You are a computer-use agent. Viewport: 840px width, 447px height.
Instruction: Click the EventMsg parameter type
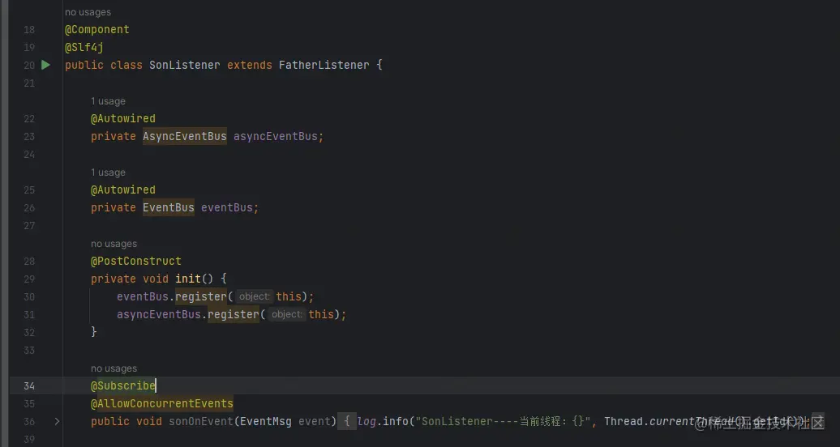(266, 421)
